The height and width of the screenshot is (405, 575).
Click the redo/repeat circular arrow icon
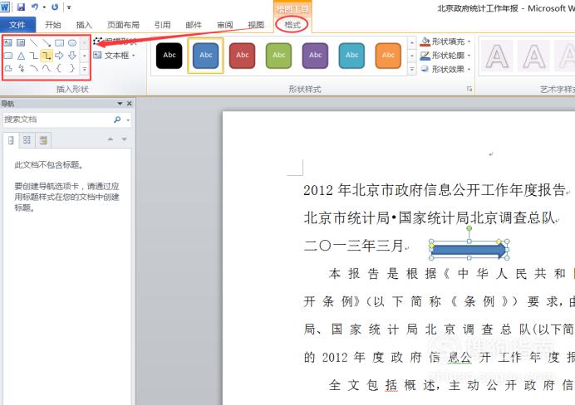[x=55, y=7]
